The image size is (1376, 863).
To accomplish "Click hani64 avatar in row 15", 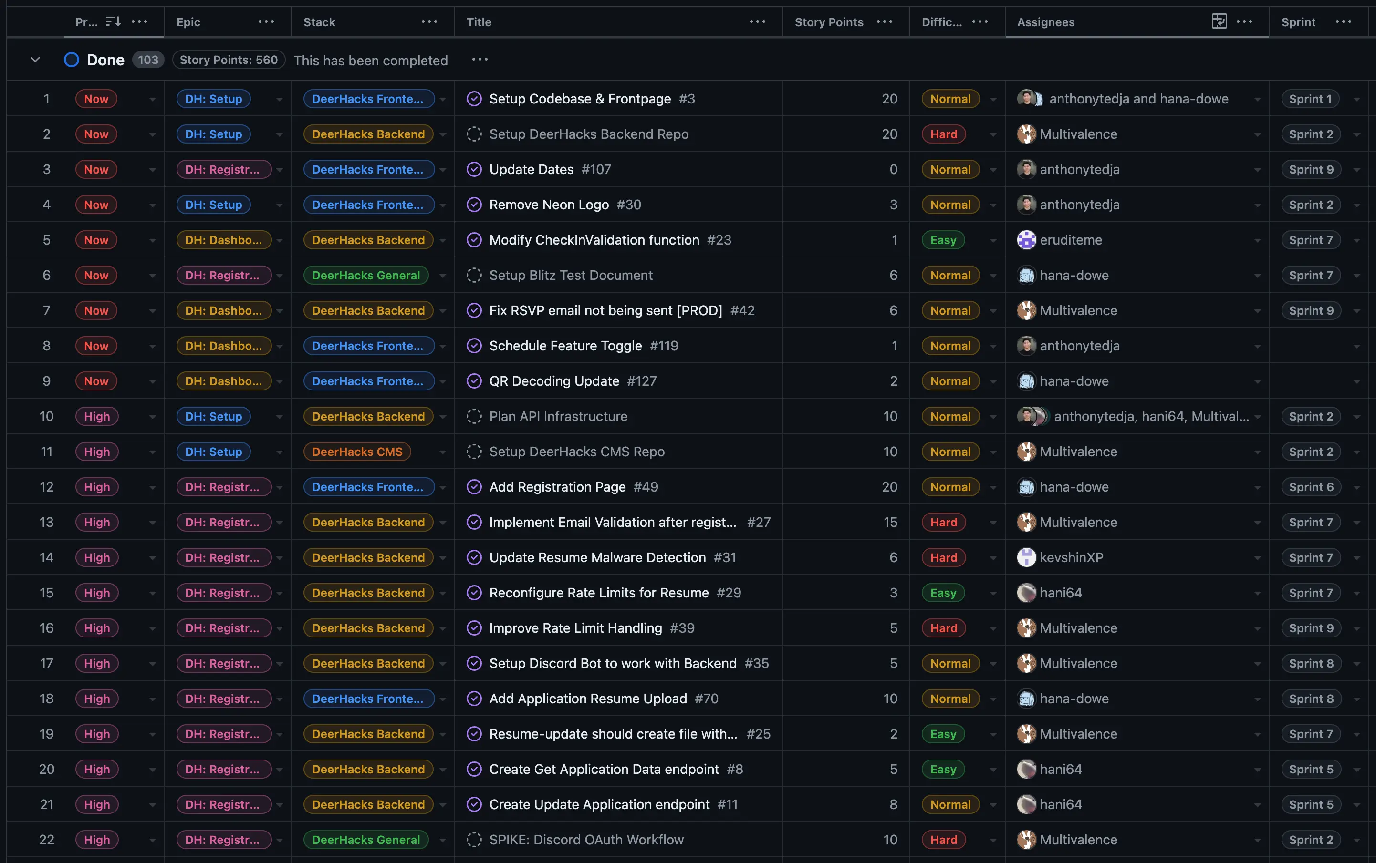I will 1026,593.
